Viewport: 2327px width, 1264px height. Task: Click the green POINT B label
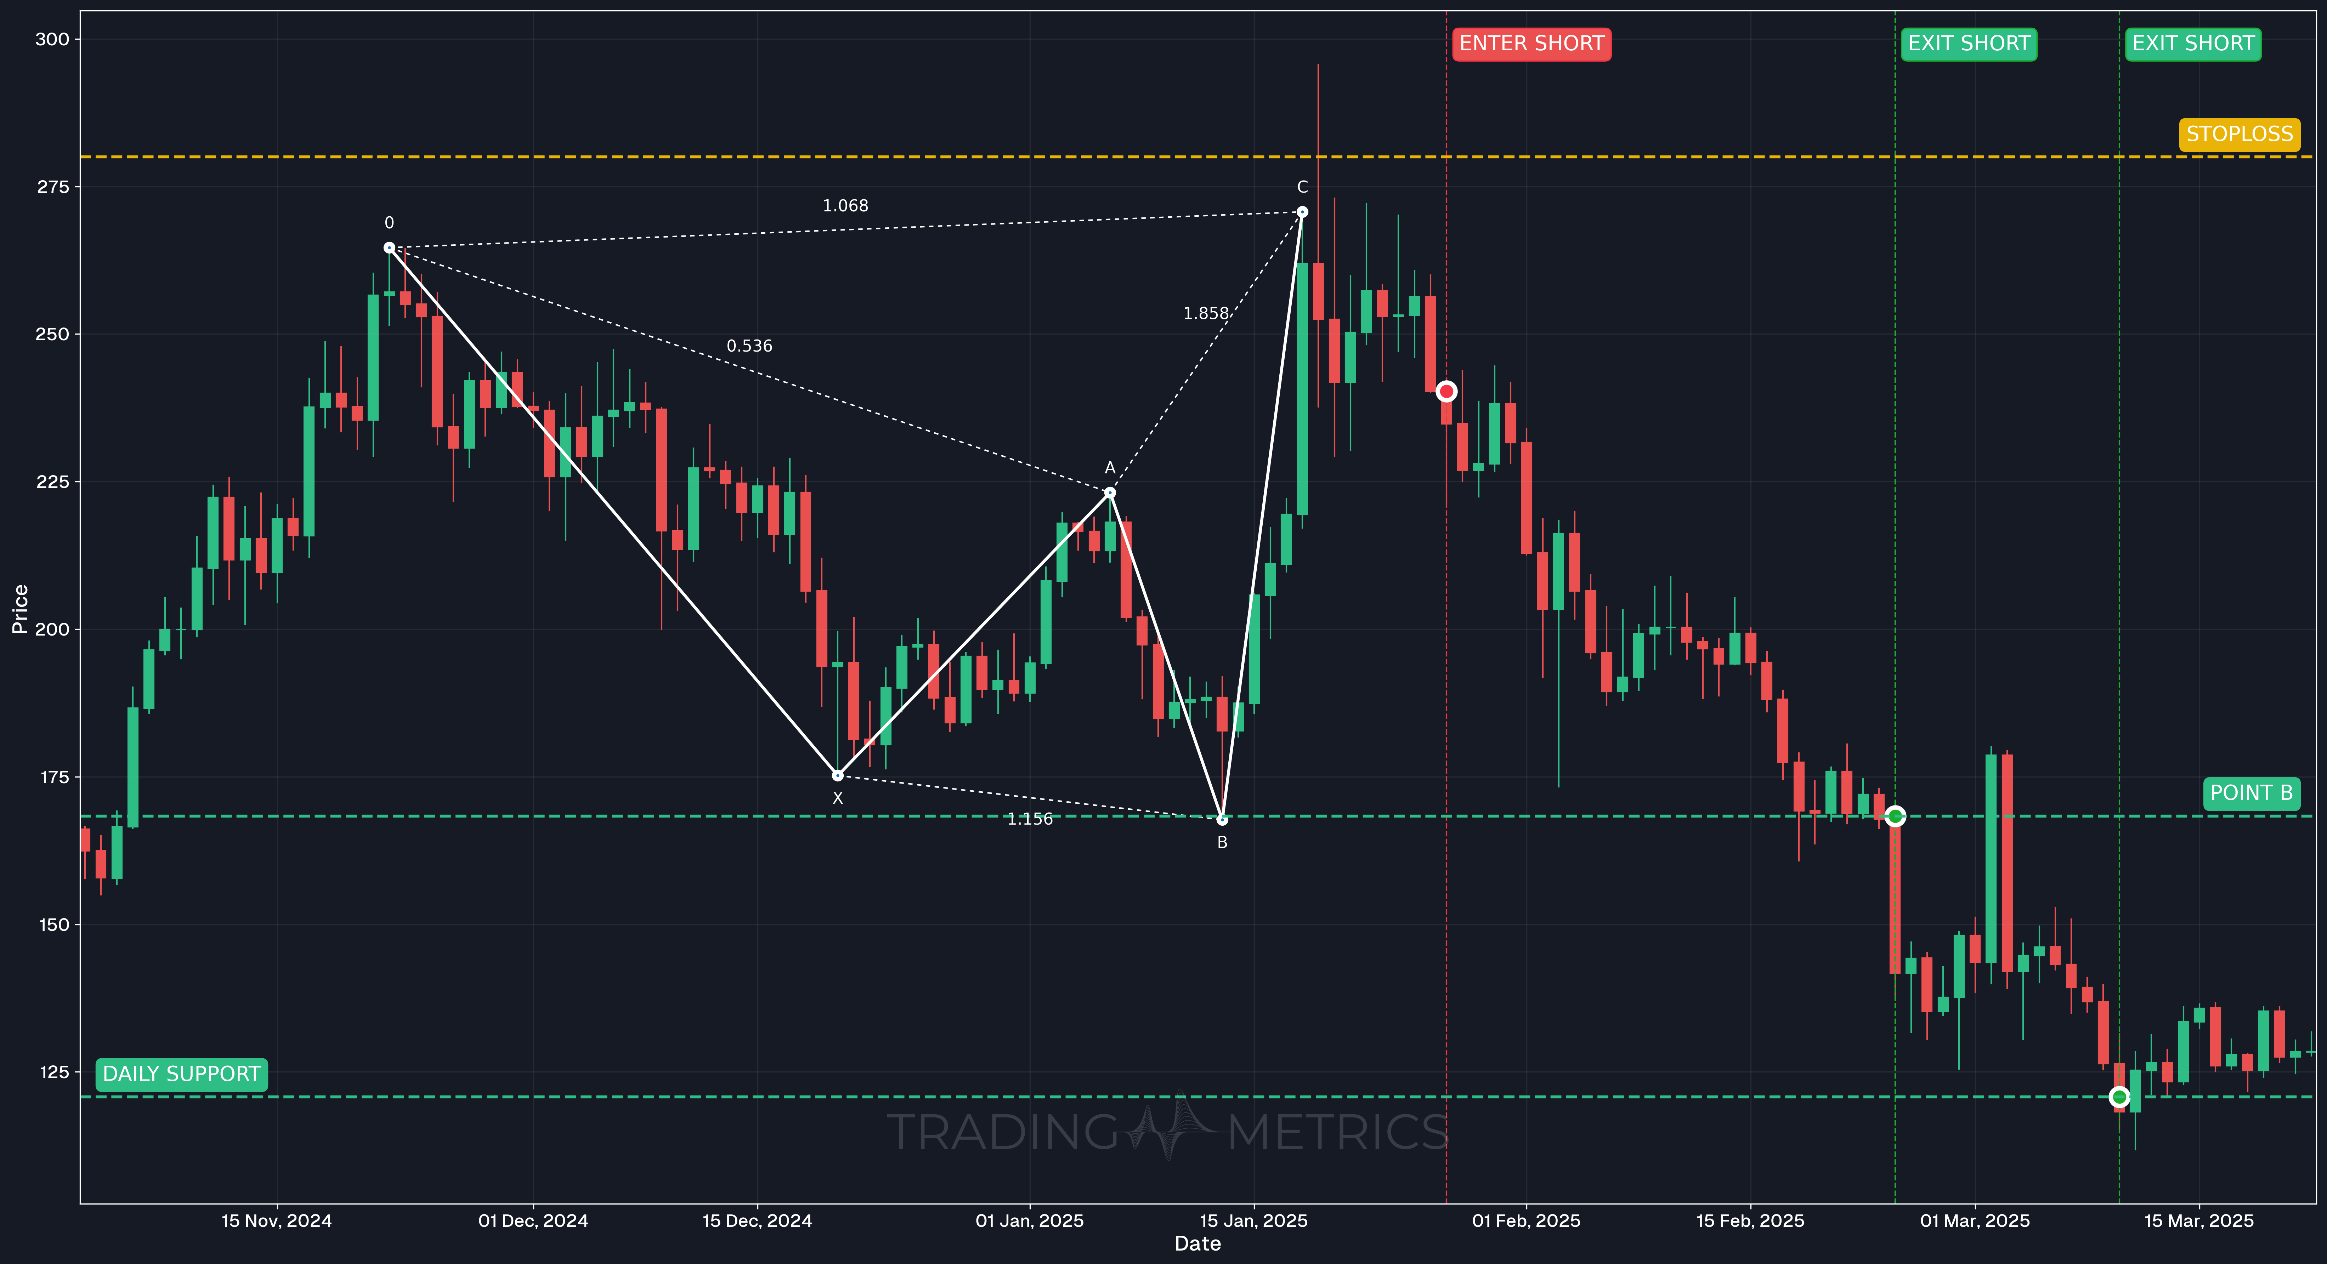tap(2251, 793)
